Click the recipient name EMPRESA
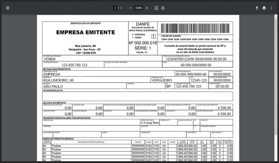The height and width of the screenshot is (163, 279). [52, 74]
